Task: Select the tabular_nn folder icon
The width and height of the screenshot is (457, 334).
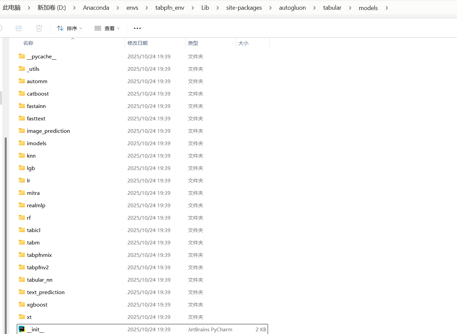Action: click(22, 279)
